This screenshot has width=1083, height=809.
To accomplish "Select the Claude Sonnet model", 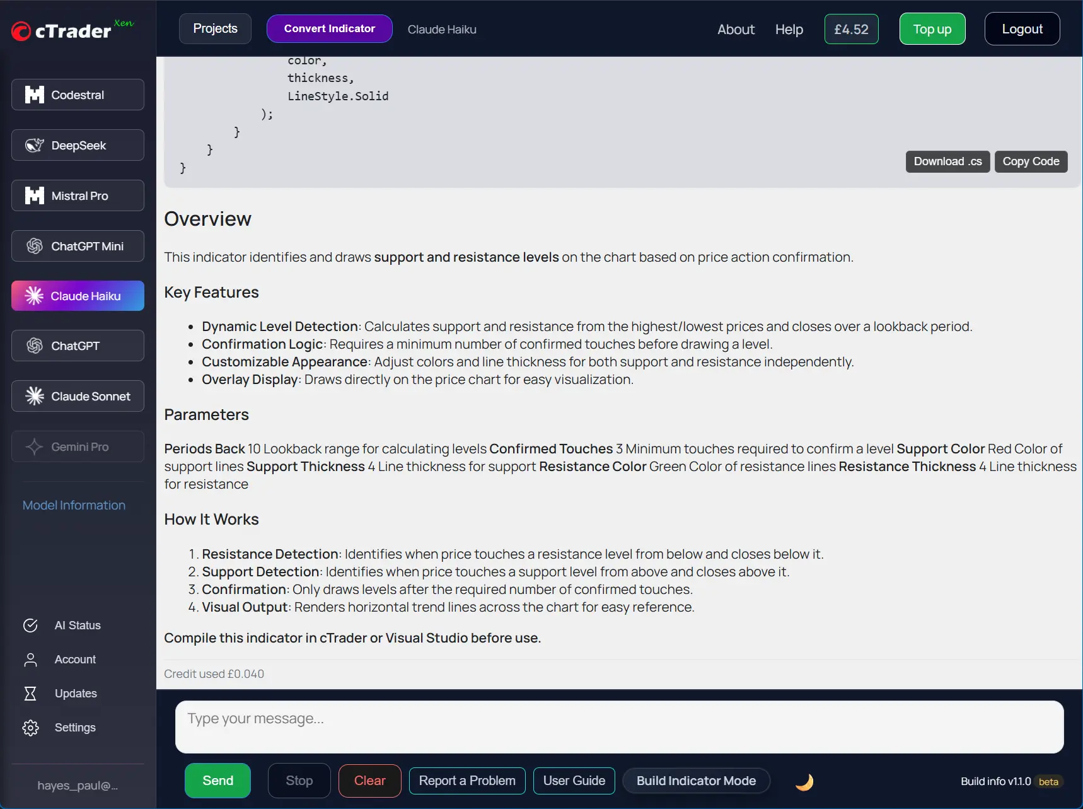I will point(78,396).
